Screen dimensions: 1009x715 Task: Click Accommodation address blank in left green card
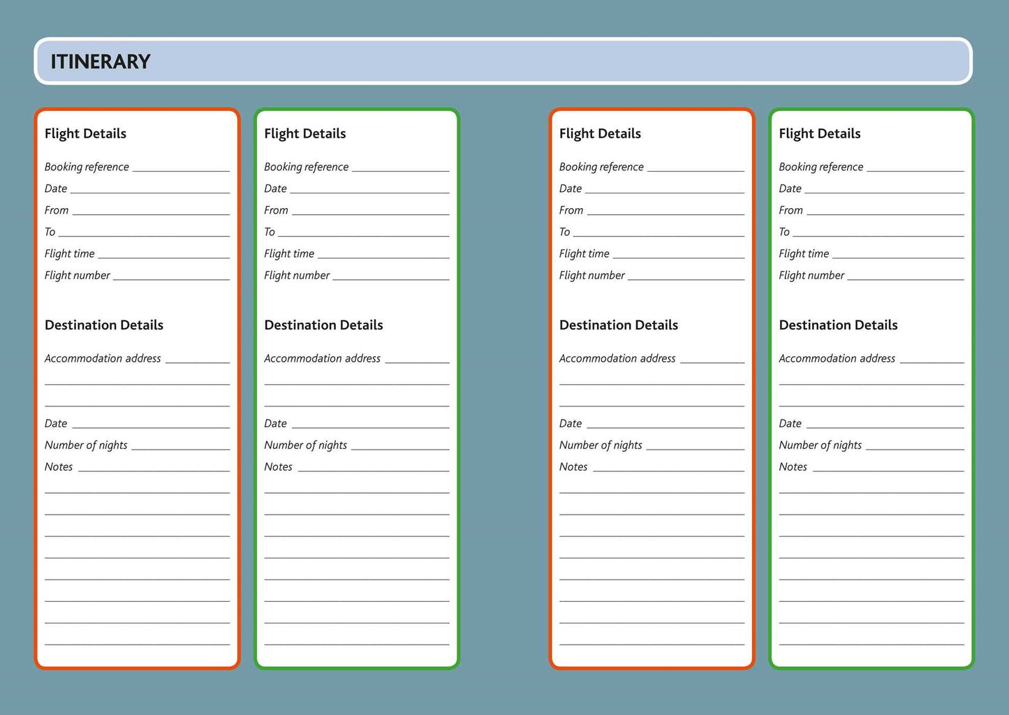coord(418,359)
